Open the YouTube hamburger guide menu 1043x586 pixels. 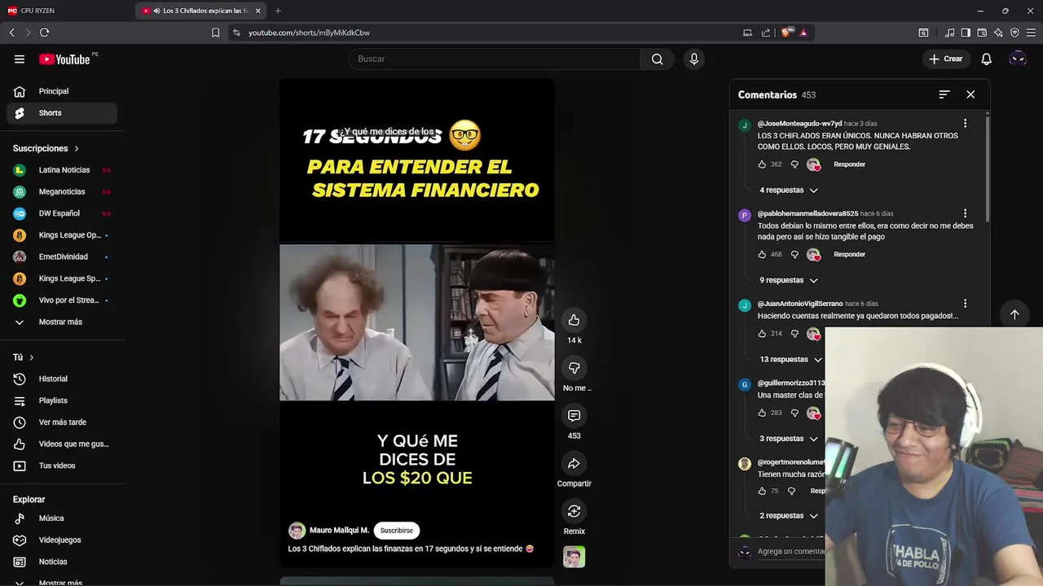click(x=20, y=59)
